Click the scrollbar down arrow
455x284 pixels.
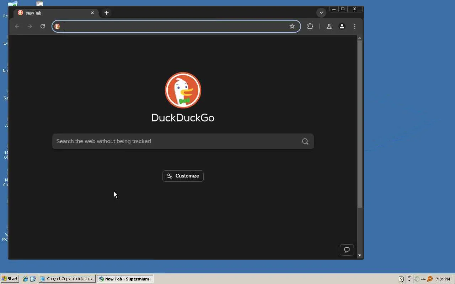(360, 255)
